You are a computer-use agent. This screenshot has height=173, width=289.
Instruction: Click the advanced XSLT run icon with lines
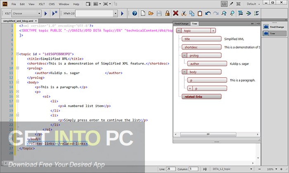coord(55,13)
